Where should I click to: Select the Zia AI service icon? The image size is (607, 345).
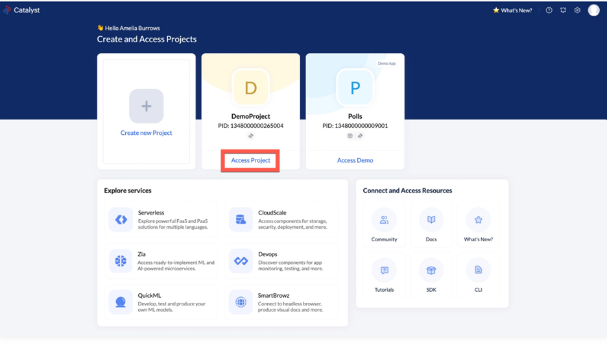[x=121, y=261]
